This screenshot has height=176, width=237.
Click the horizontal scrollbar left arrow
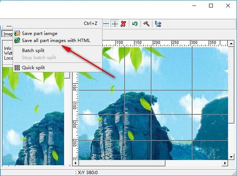(x=75, y=163)
